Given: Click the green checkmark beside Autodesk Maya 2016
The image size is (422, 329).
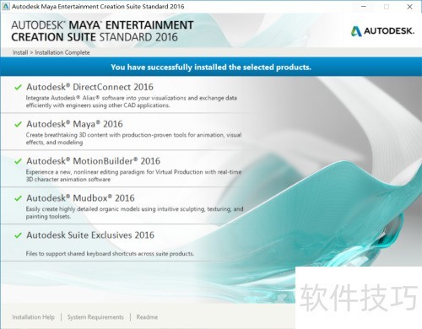Looking at the screenshot, I should (x=18, y=124).
